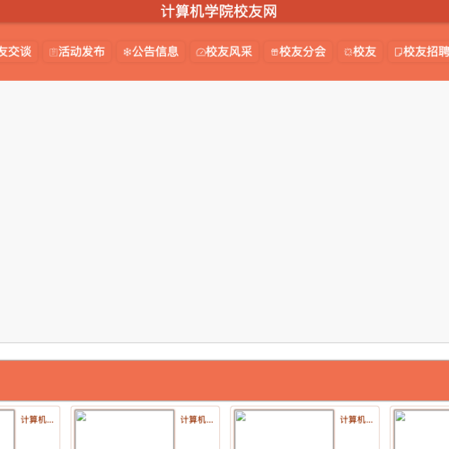Click the gift icon beside 校友分会
The width and height of the screenshot is (449, 449).
point(274,52)
